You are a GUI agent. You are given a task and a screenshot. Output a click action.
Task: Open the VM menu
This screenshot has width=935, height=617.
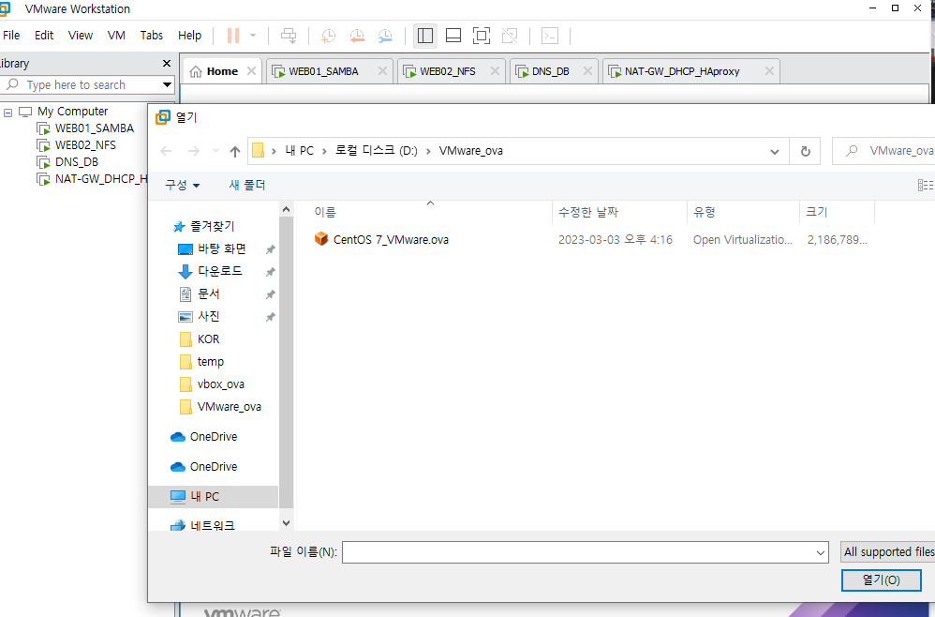[116, 36]
